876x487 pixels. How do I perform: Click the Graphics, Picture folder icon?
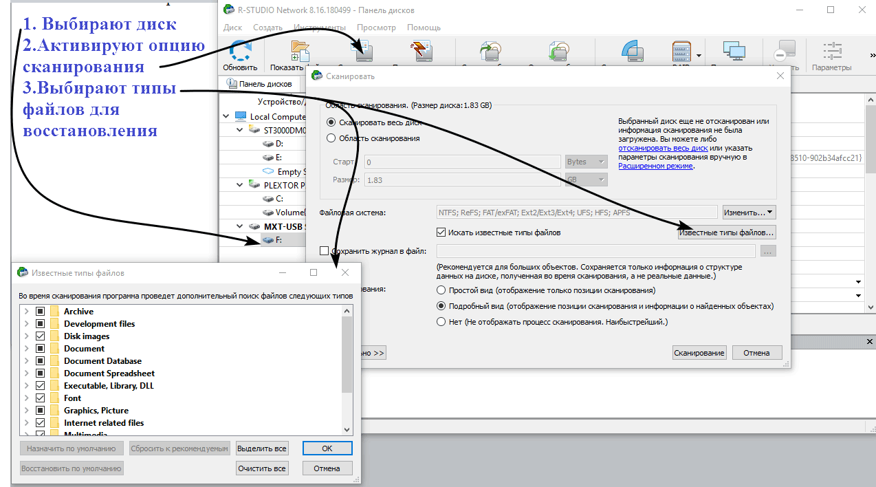pyautogui.click(x=55, y=411)
